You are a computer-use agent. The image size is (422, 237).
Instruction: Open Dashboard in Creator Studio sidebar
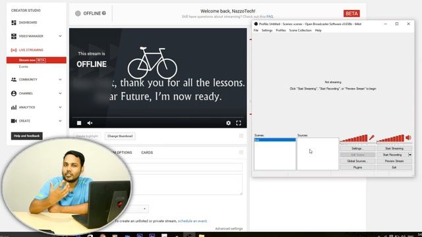(28, 22)
